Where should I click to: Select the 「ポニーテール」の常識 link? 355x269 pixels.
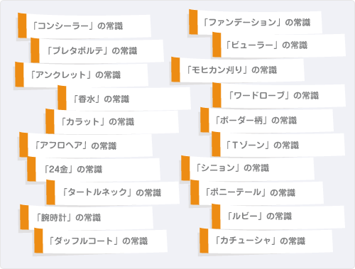257,192
